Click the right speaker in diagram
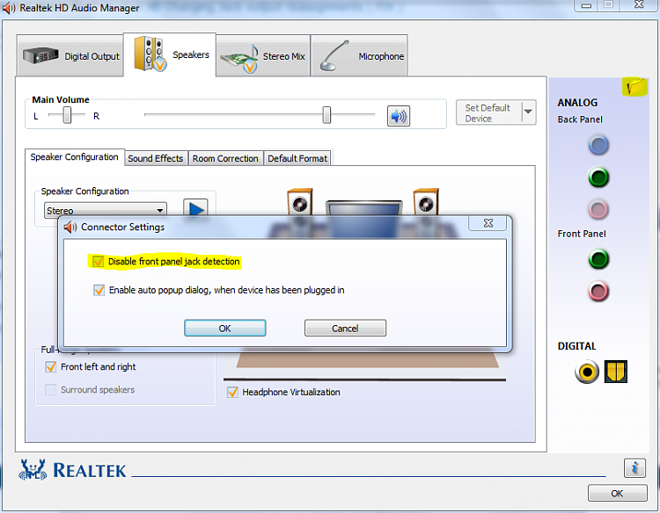 [426, 202]
